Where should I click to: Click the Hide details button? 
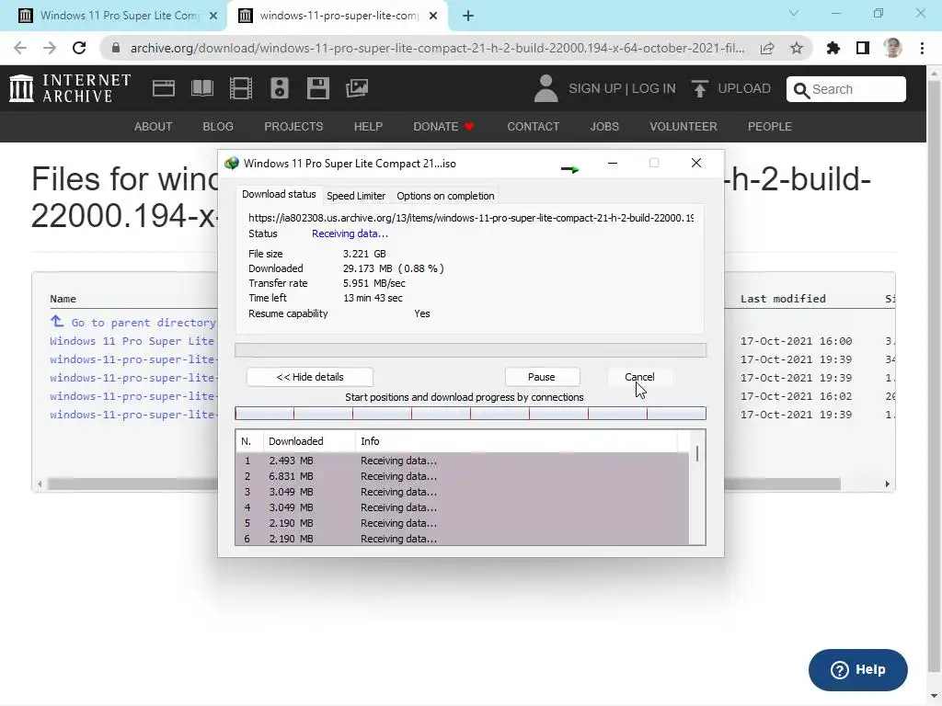point(310,377)
